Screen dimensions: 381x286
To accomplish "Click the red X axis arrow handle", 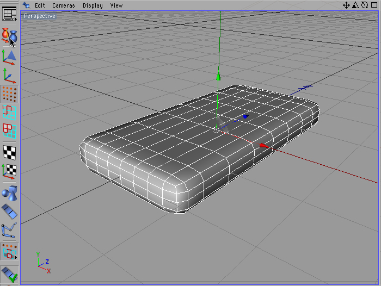I will pos(264,146).
